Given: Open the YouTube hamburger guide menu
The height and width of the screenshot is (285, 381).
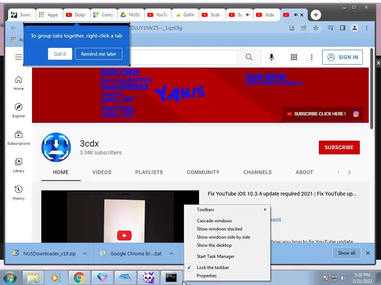Looking at the screenshot, I should (19, 57).
